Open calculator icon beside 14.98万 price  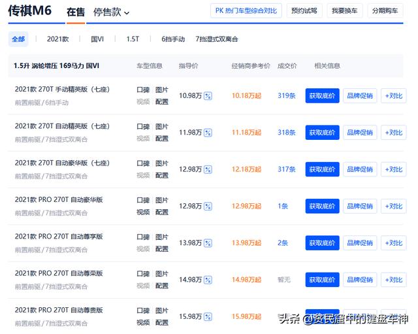[208, 280]
